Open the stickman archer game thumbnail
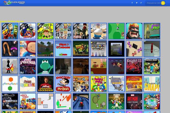The image size is (170, 113). [10, 66]
